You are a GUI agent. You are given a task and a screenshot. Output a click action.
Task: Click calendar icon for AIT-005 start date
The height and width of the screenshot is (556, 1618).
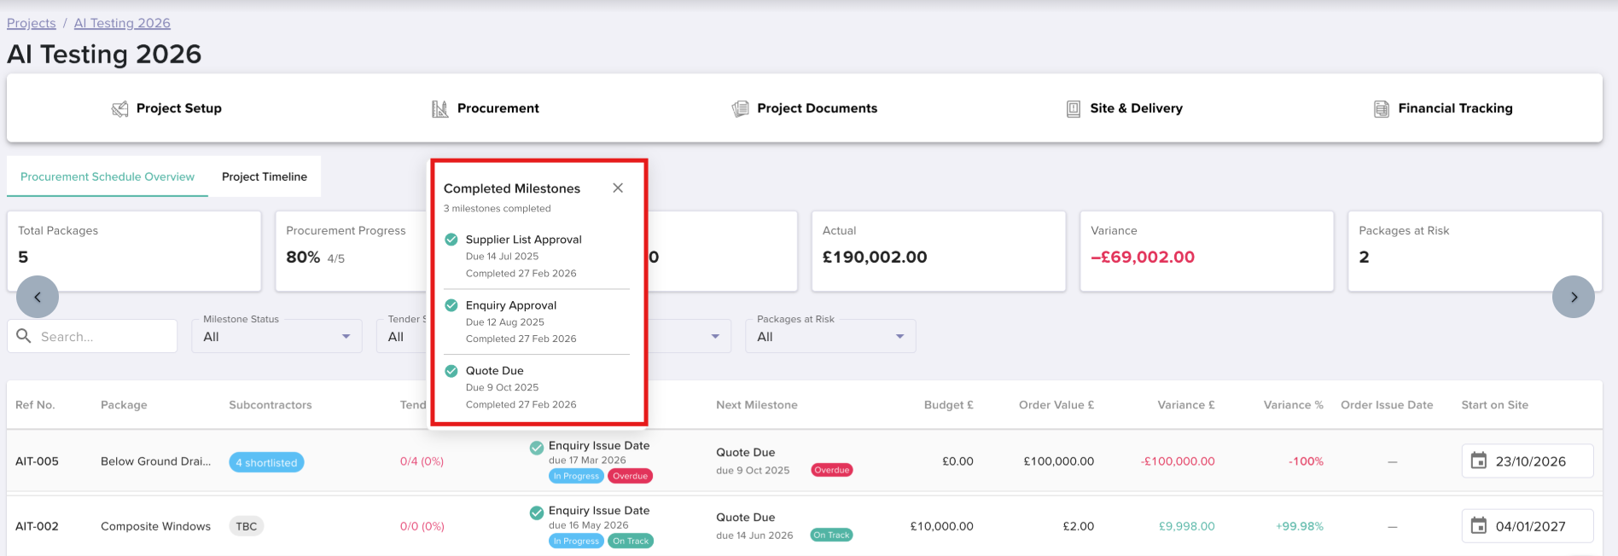(1479, 461)
